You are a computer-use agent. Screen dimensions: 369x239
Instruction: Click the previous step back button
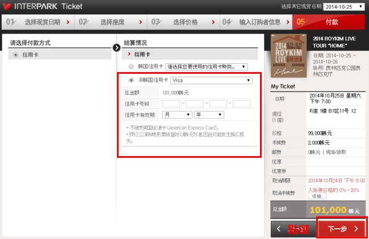click(293, 229)
